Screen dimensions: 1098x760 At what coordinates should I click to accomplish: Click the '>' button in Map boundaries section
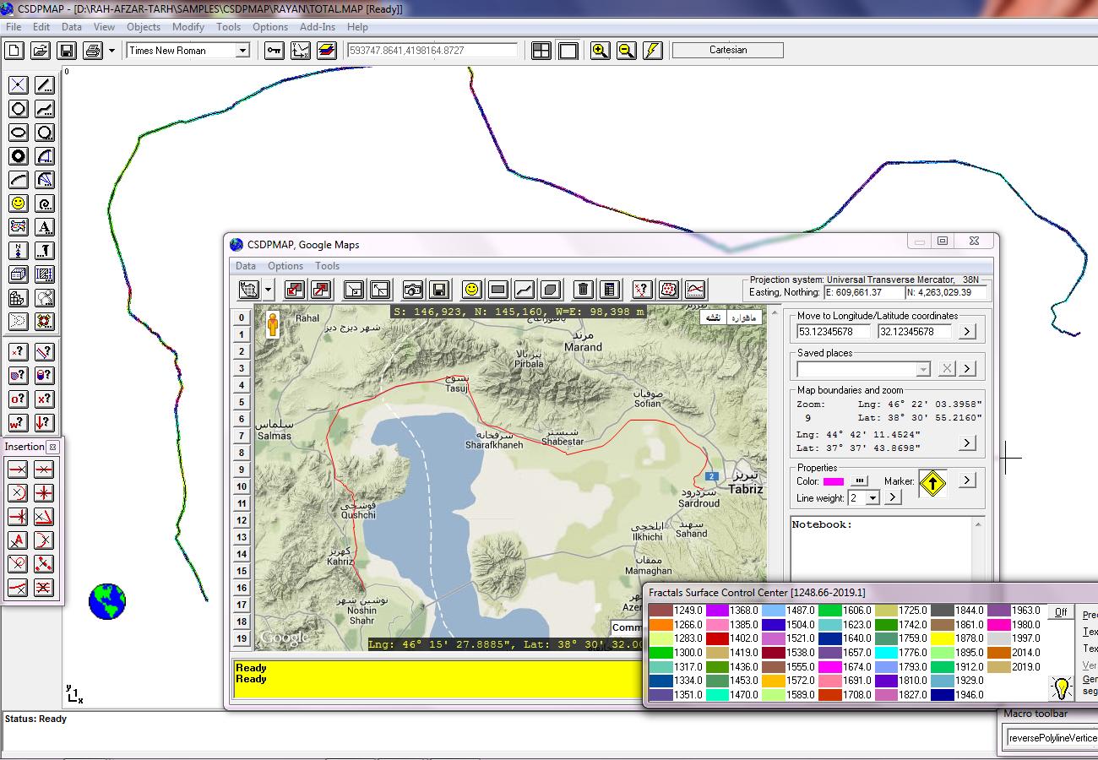coord(967,442)
